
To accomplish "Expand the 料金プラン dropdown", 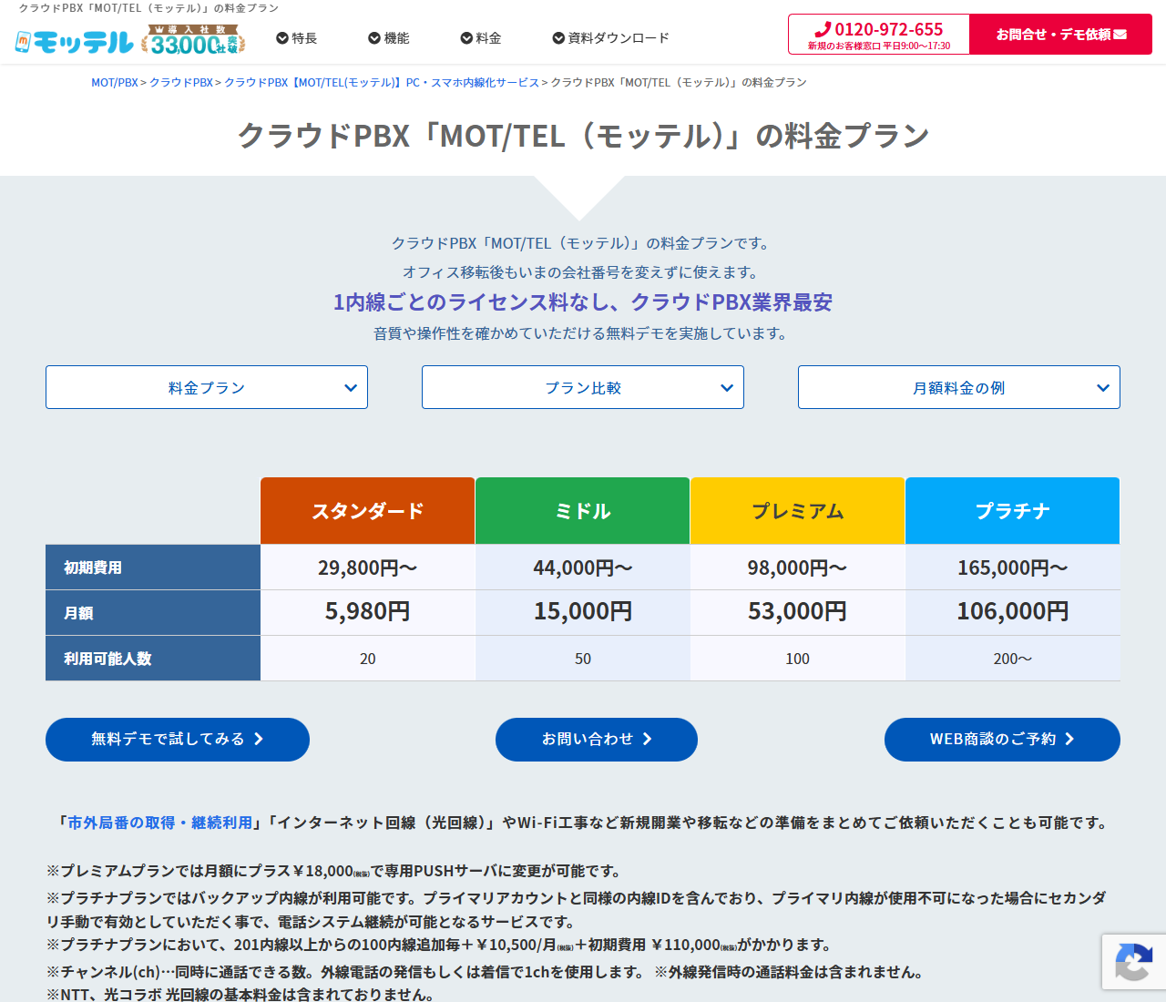I will tap(207, 387).
